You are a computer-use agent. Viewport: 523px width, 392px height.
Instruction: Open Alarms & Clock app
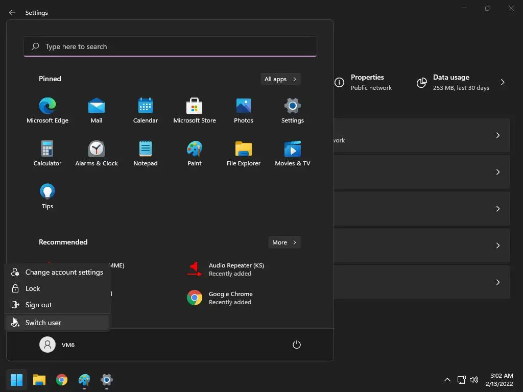coord(97,153)
